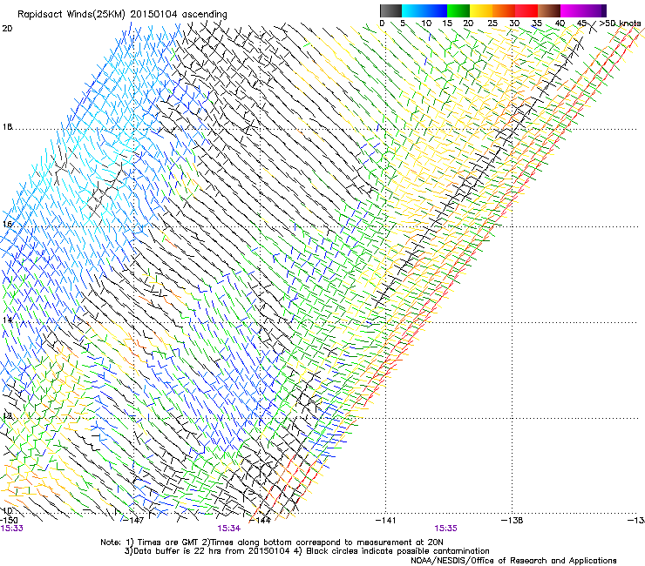Click the title 'Rapidscat Winds(25KM) 20150104 ascending'
Screen dimensions: 645x566
point(122,15)
